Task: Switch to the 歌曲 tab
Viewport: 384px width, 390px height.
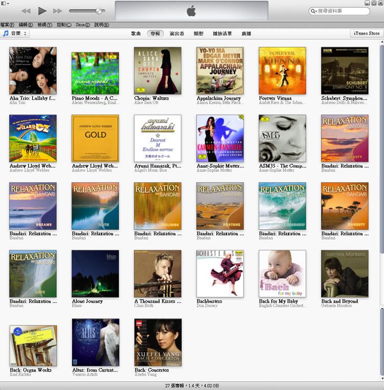Action: [x=136, y=33]
